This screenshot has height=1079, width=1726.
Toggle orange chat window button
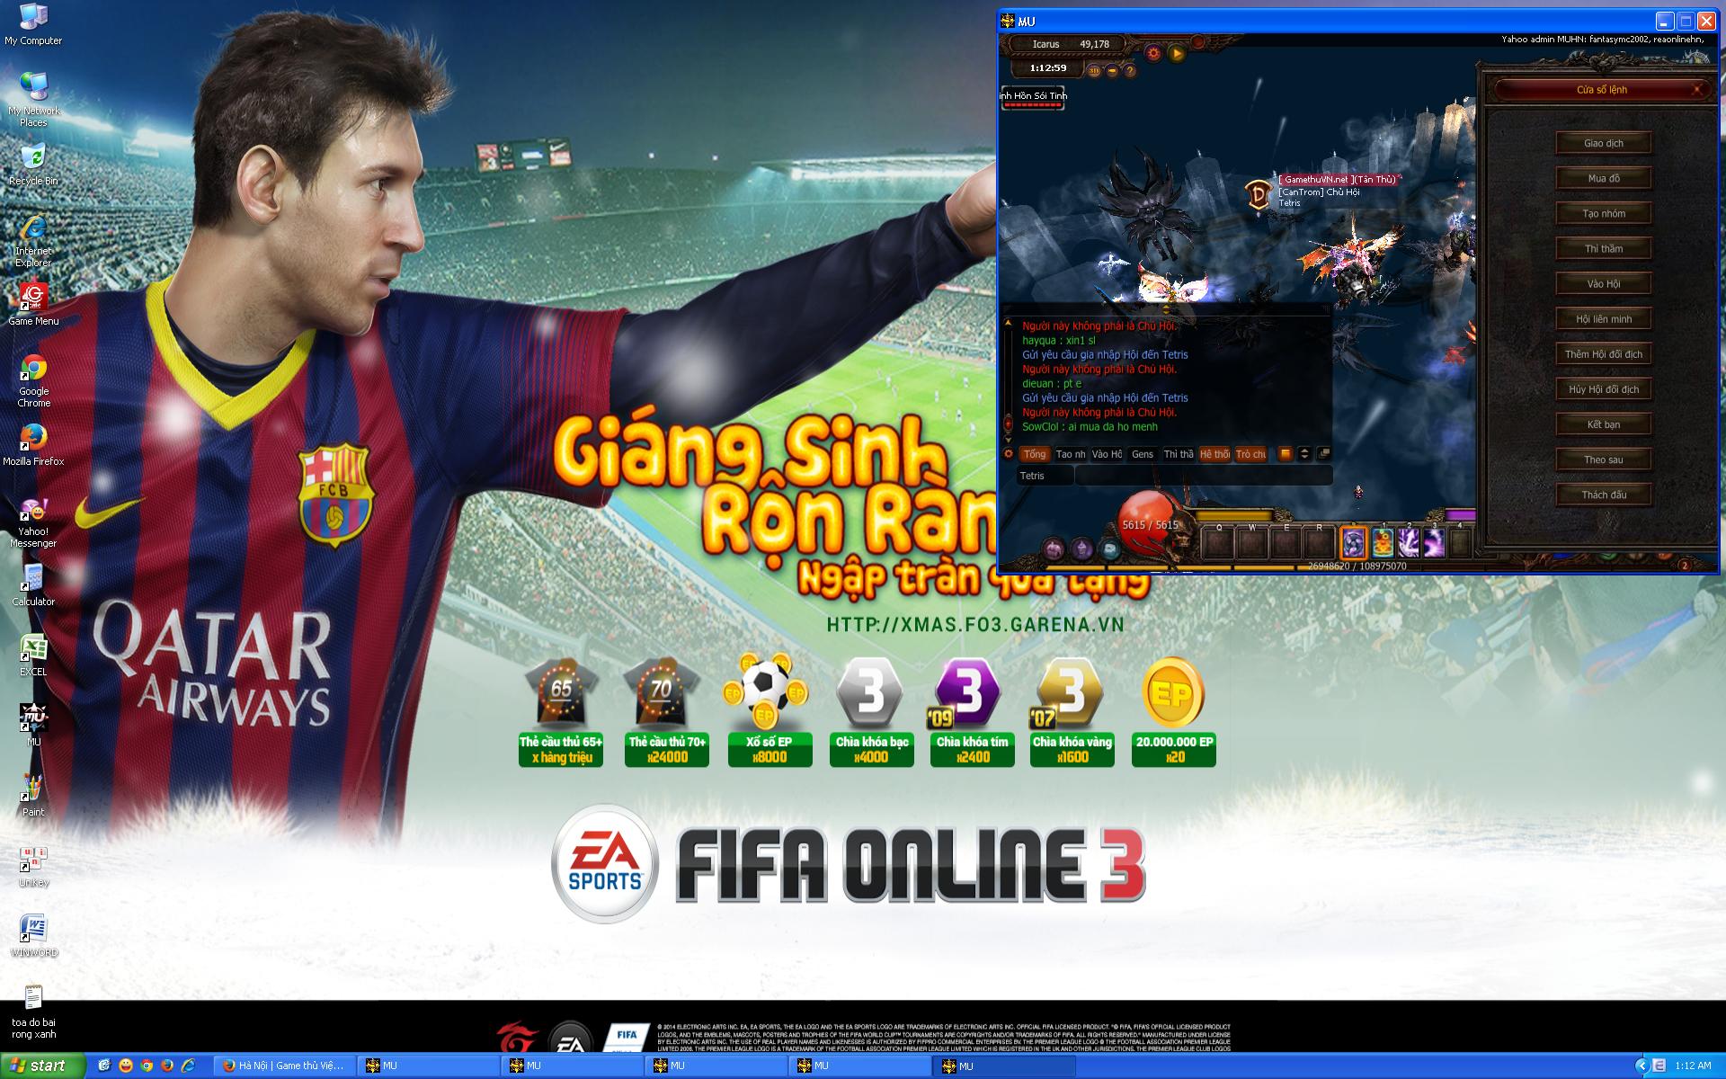pos(1286,454)
